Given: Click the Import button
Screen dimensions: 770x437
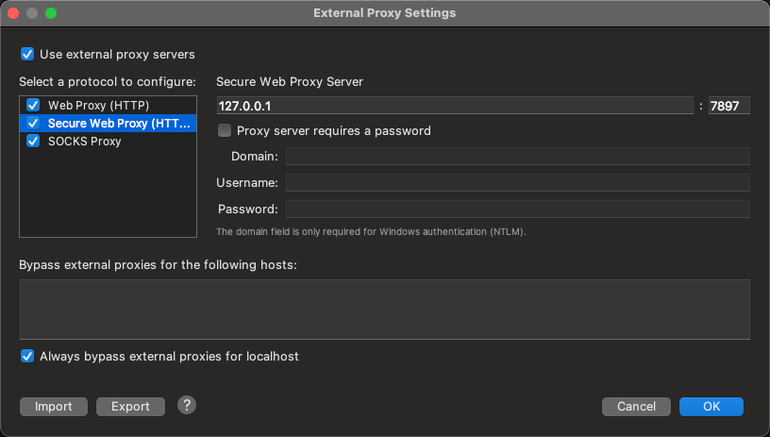Looking at the screenshot, I should 54,407.
